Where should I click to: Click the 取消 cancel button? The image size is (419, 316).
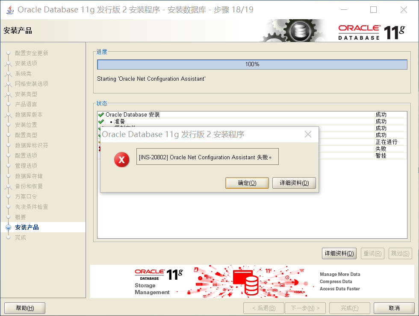394,308
